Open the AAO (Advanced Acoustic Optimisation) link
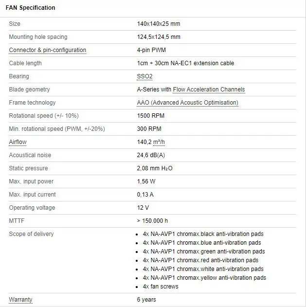Screen dimensions: 306x307 187,103
